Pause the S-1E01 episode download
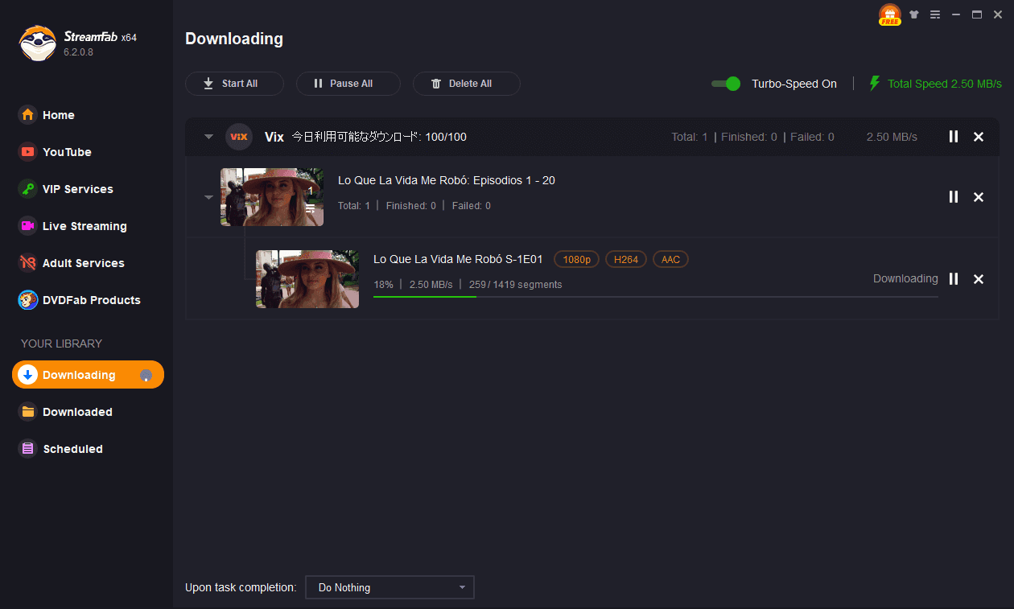This screenshot has height=609, width=1014. point(954,279)
